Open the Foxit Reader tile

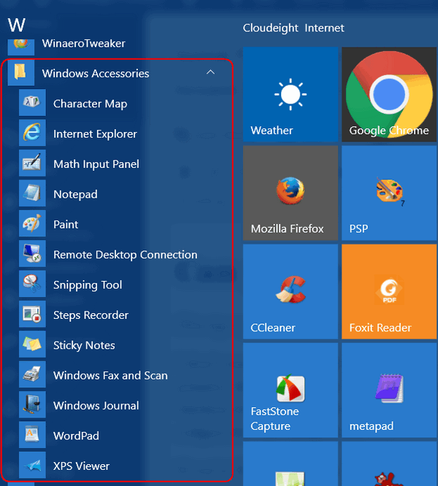pos(389,292)
